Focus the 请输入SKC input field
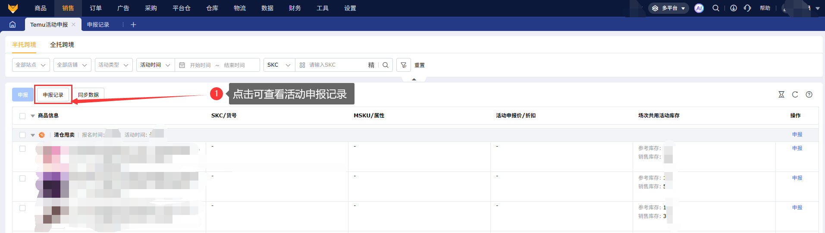Viewport: 825px width, 233px height. click(336, 65)
